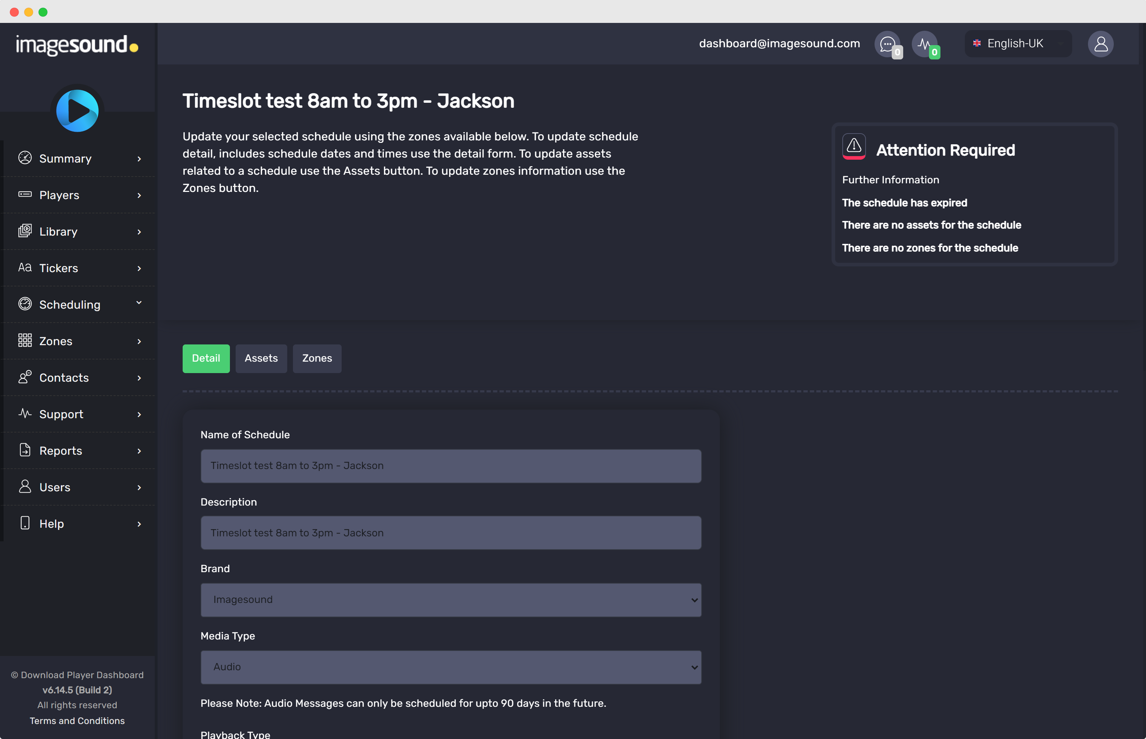Click the Summary gauge icon

(x=25, y=158)
